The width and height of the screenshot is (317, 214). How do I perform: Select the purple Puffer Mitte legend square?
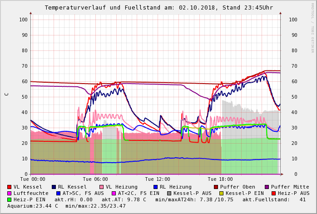(267, 187)
